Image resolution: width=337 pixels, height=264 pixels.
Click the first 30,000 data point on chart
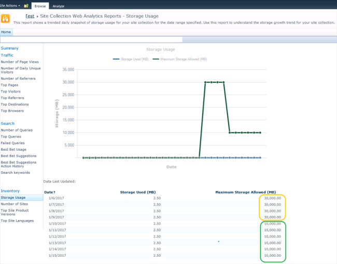point(205,82)
